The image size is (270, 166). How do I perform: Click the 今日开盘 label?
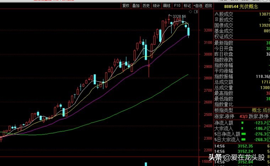tap(223, 48)
